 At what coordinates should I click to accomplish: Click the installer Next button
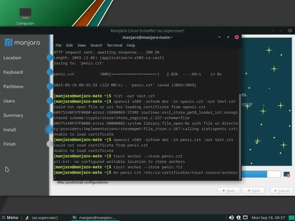[254, 190]
